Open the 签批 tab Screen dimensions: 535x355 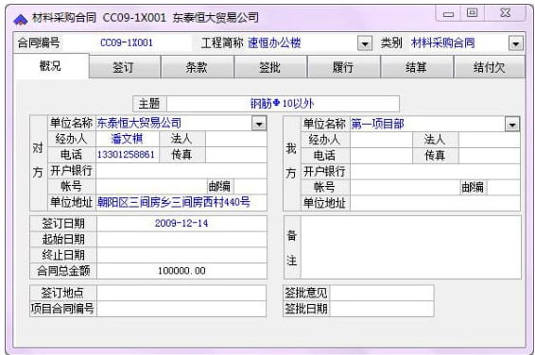coord(270,67)
